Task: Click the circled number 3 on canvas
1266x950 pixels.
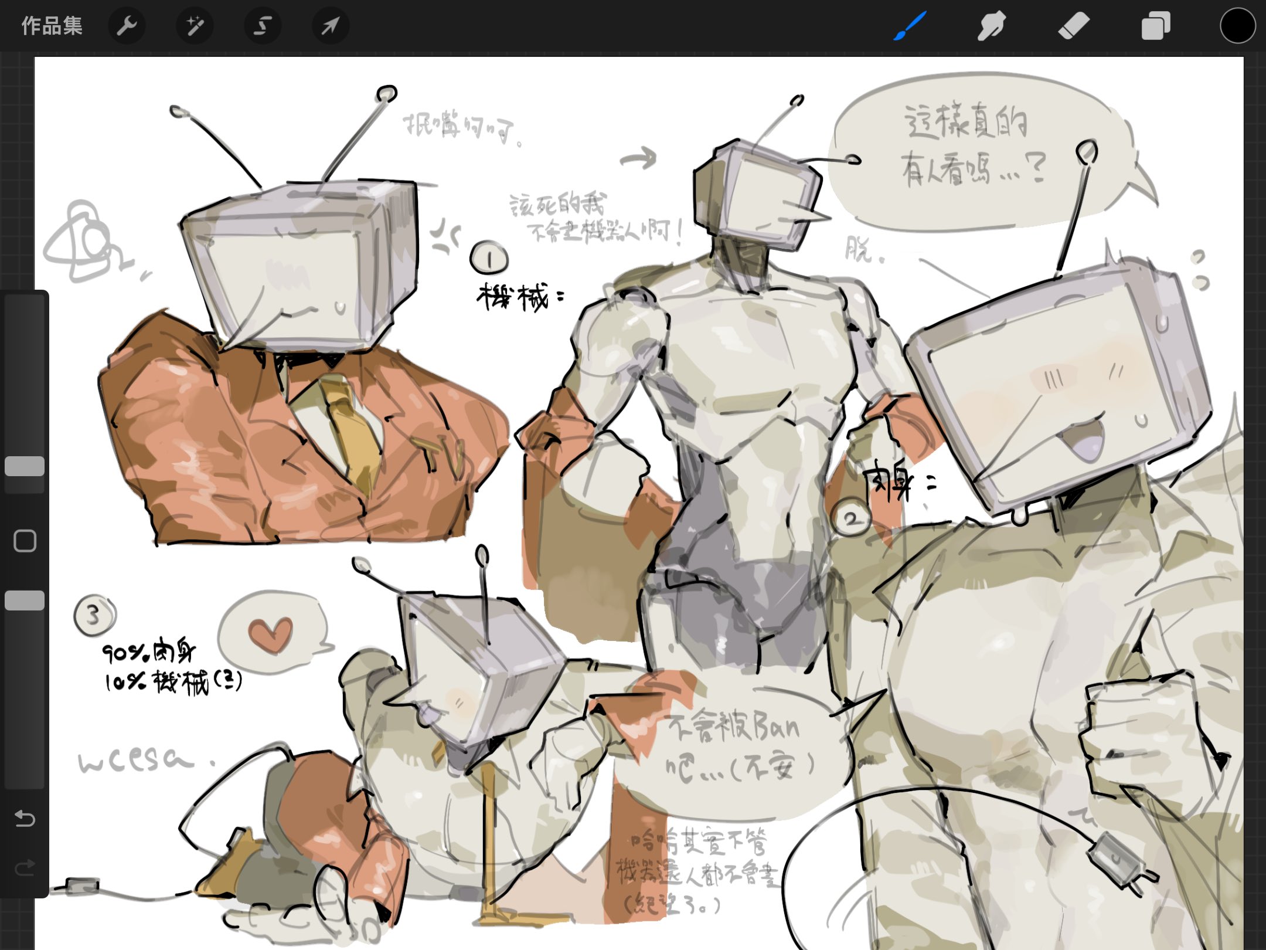Action: pyautogui.click(x=94, y=615)
